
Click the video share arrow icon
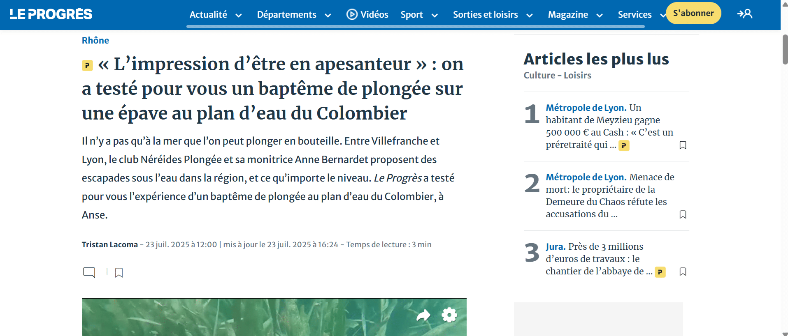pyautogui.click(x=423, y=315)
